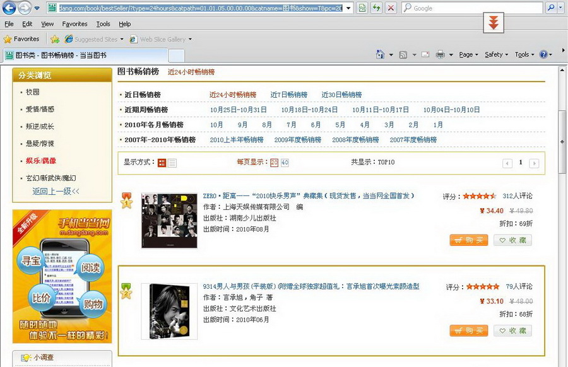Click the 手机当当网 mobile banner ad

click(62, 276)
